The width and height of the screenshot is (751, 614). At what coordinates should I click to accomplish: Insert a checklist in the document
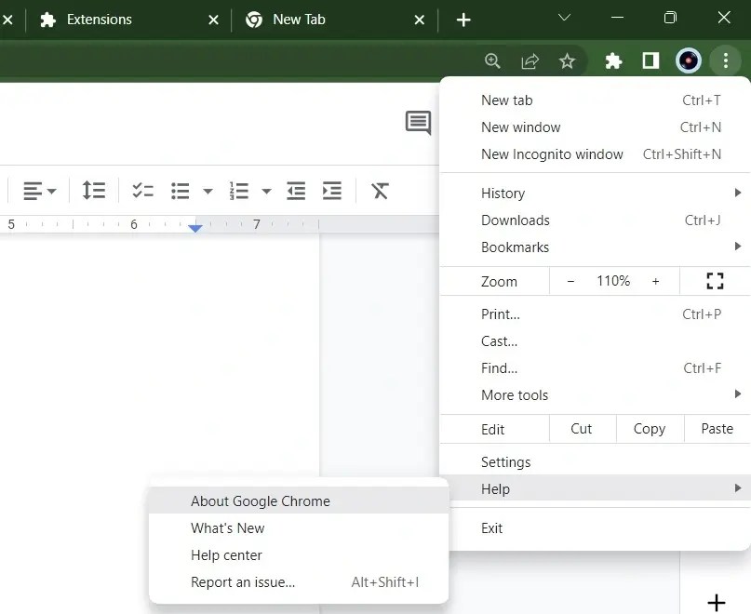tap(142, 190)
